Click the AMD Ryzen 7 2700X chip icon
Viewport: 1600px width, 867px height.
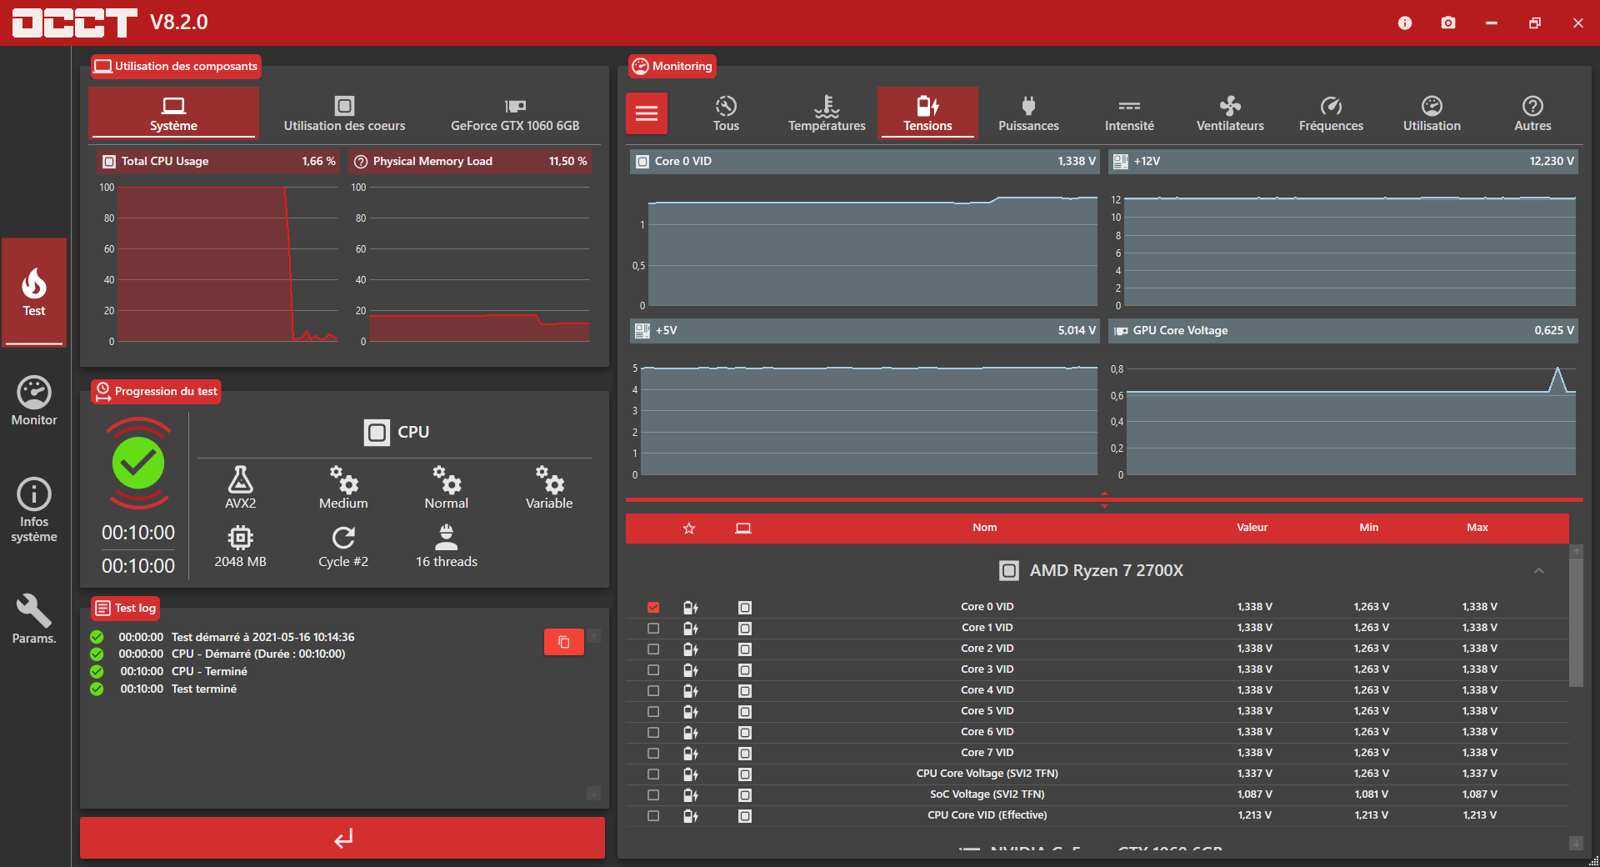[x=1009, y=570]
